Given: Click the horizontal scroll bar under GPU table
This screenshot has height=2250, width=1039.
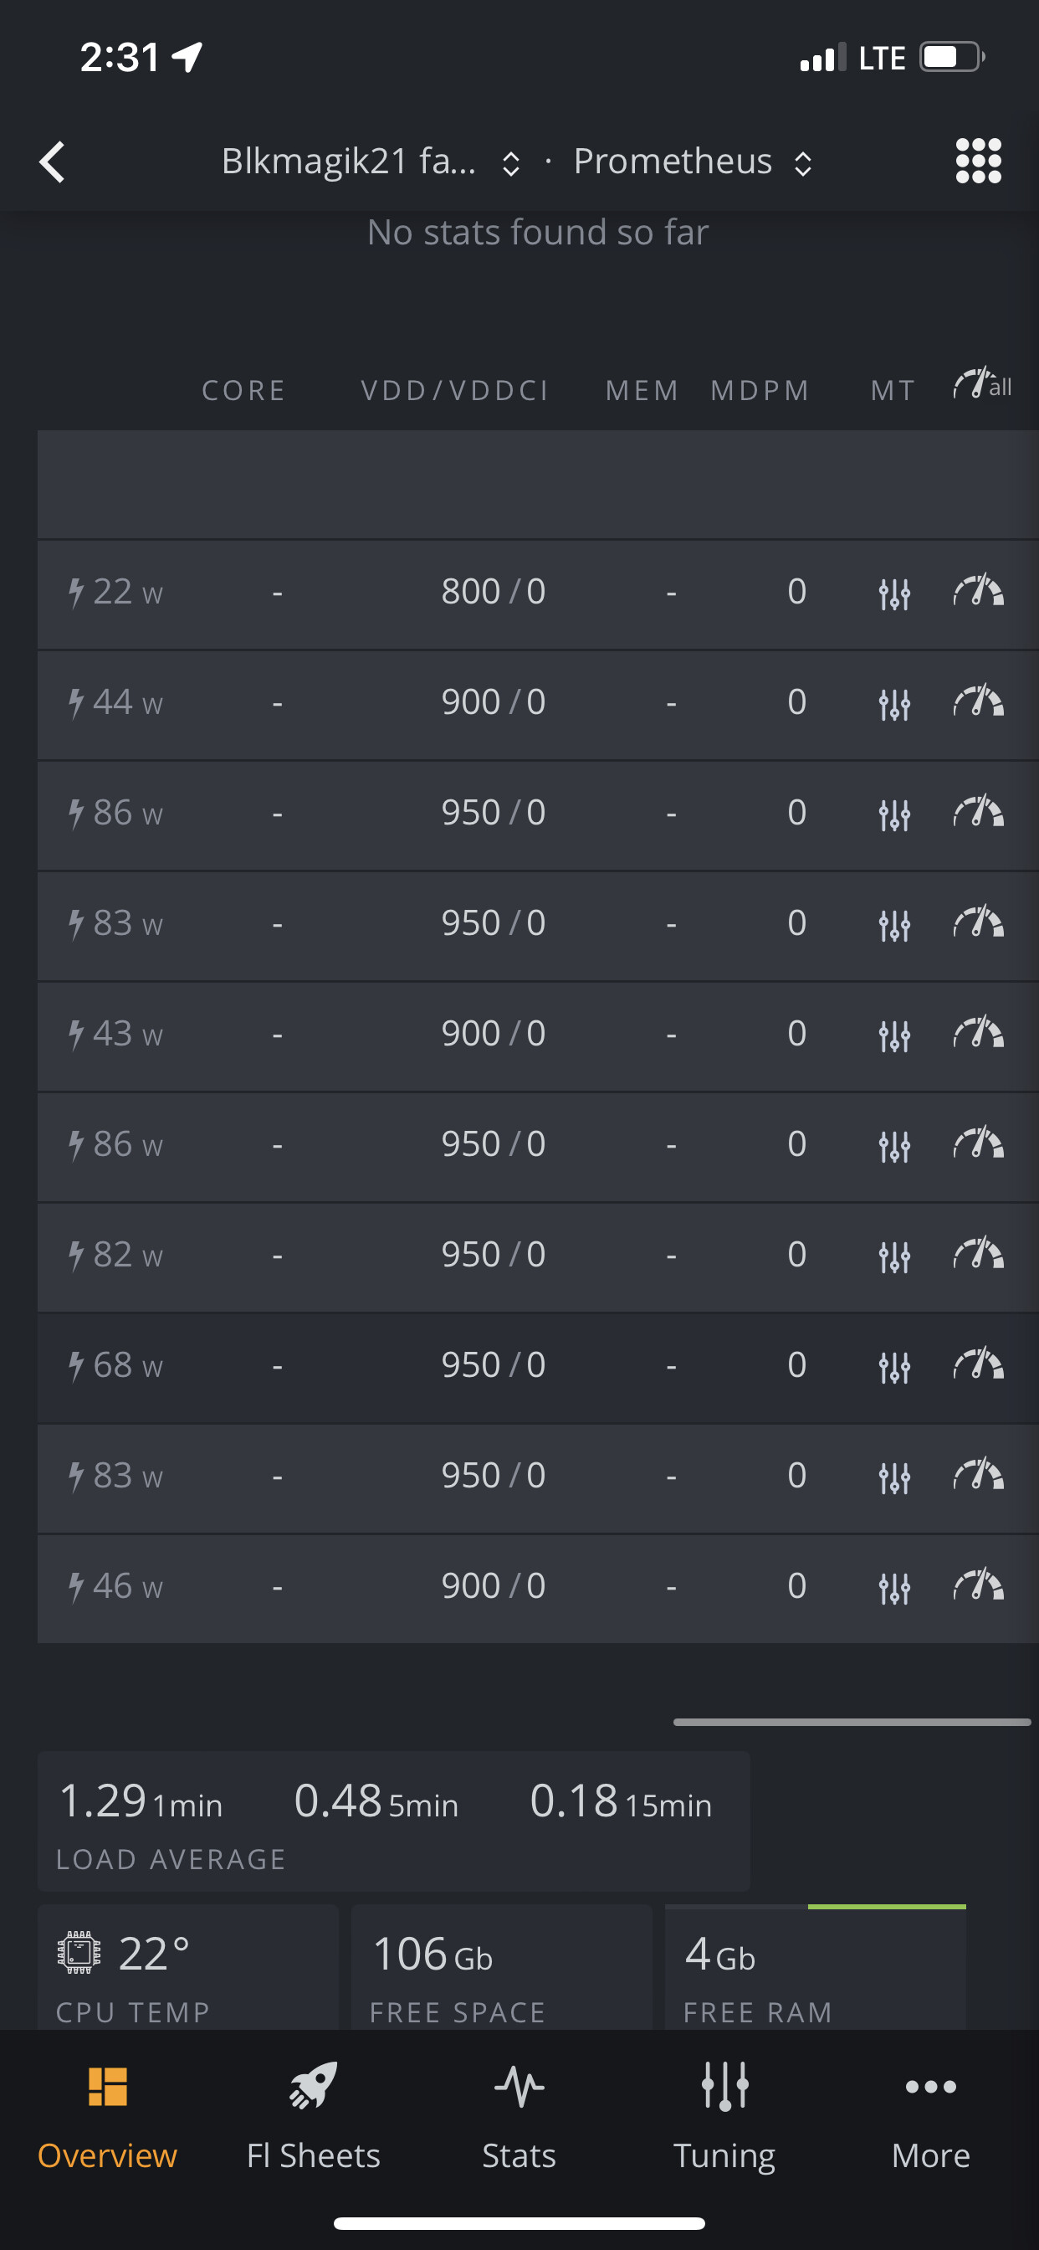Looking at the screenshot, I should click(852, 1722).
